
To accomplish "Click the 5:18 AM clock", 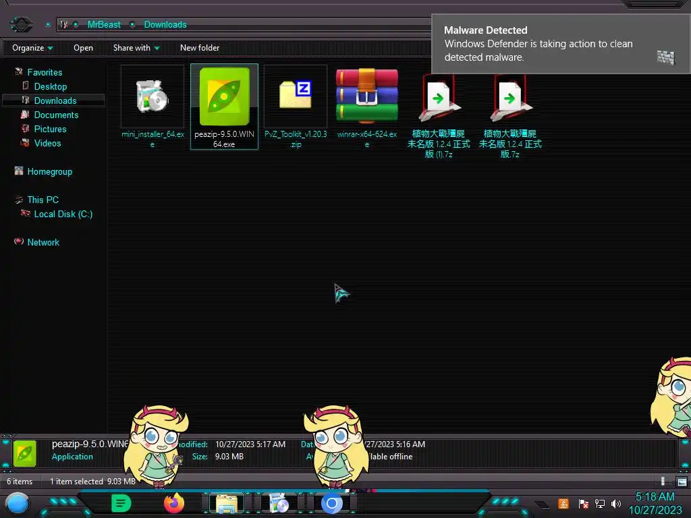I will click(655, 497).
